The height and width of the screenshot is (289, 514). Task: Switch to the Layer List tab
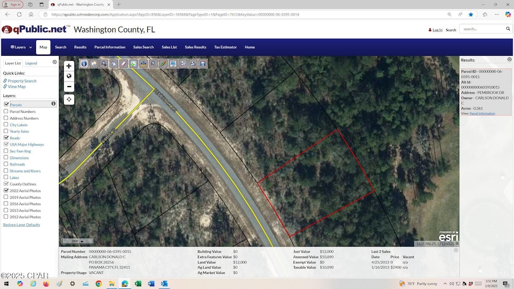coord(13,63)
